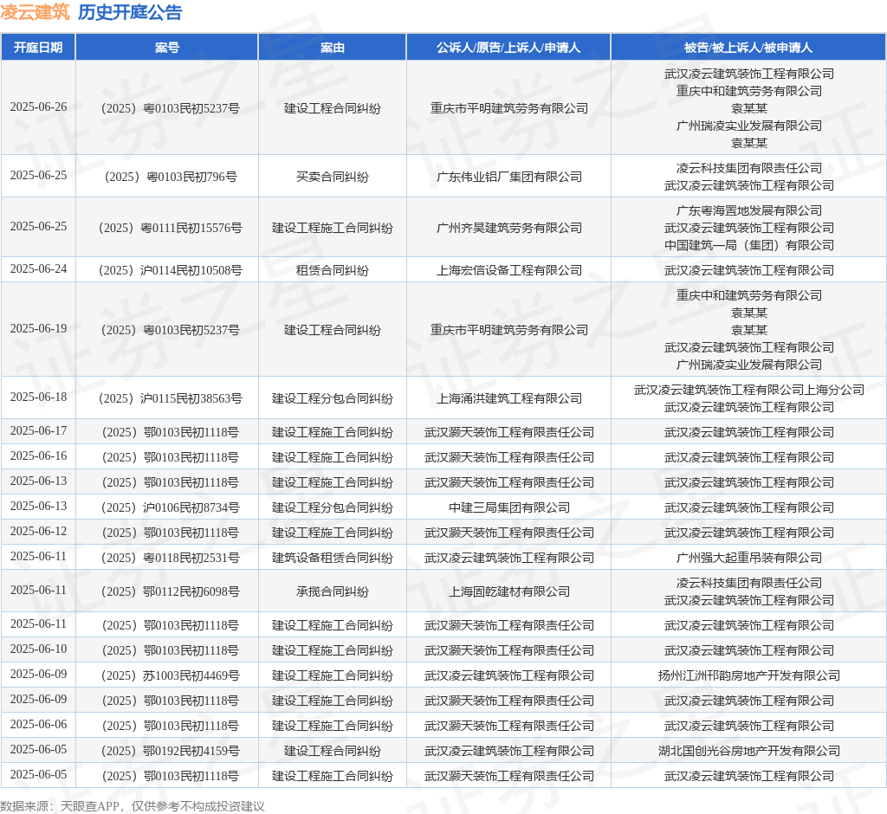Screen dimensions: 887x814
Task: Click plaintiff '武汉灏天装饰工程有限责任公司' in 2025-06-17 row
Action: click(509, 433)
